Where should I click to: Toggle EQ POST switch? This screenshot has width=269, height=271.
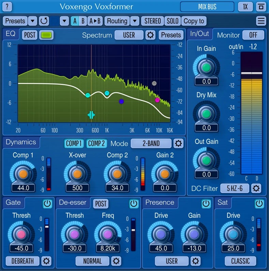coord(30,35)
